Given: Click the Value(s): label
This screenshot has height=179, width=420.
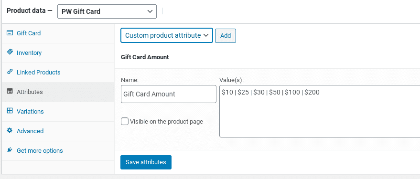Looking at the screenshot, I should [231, 80].
